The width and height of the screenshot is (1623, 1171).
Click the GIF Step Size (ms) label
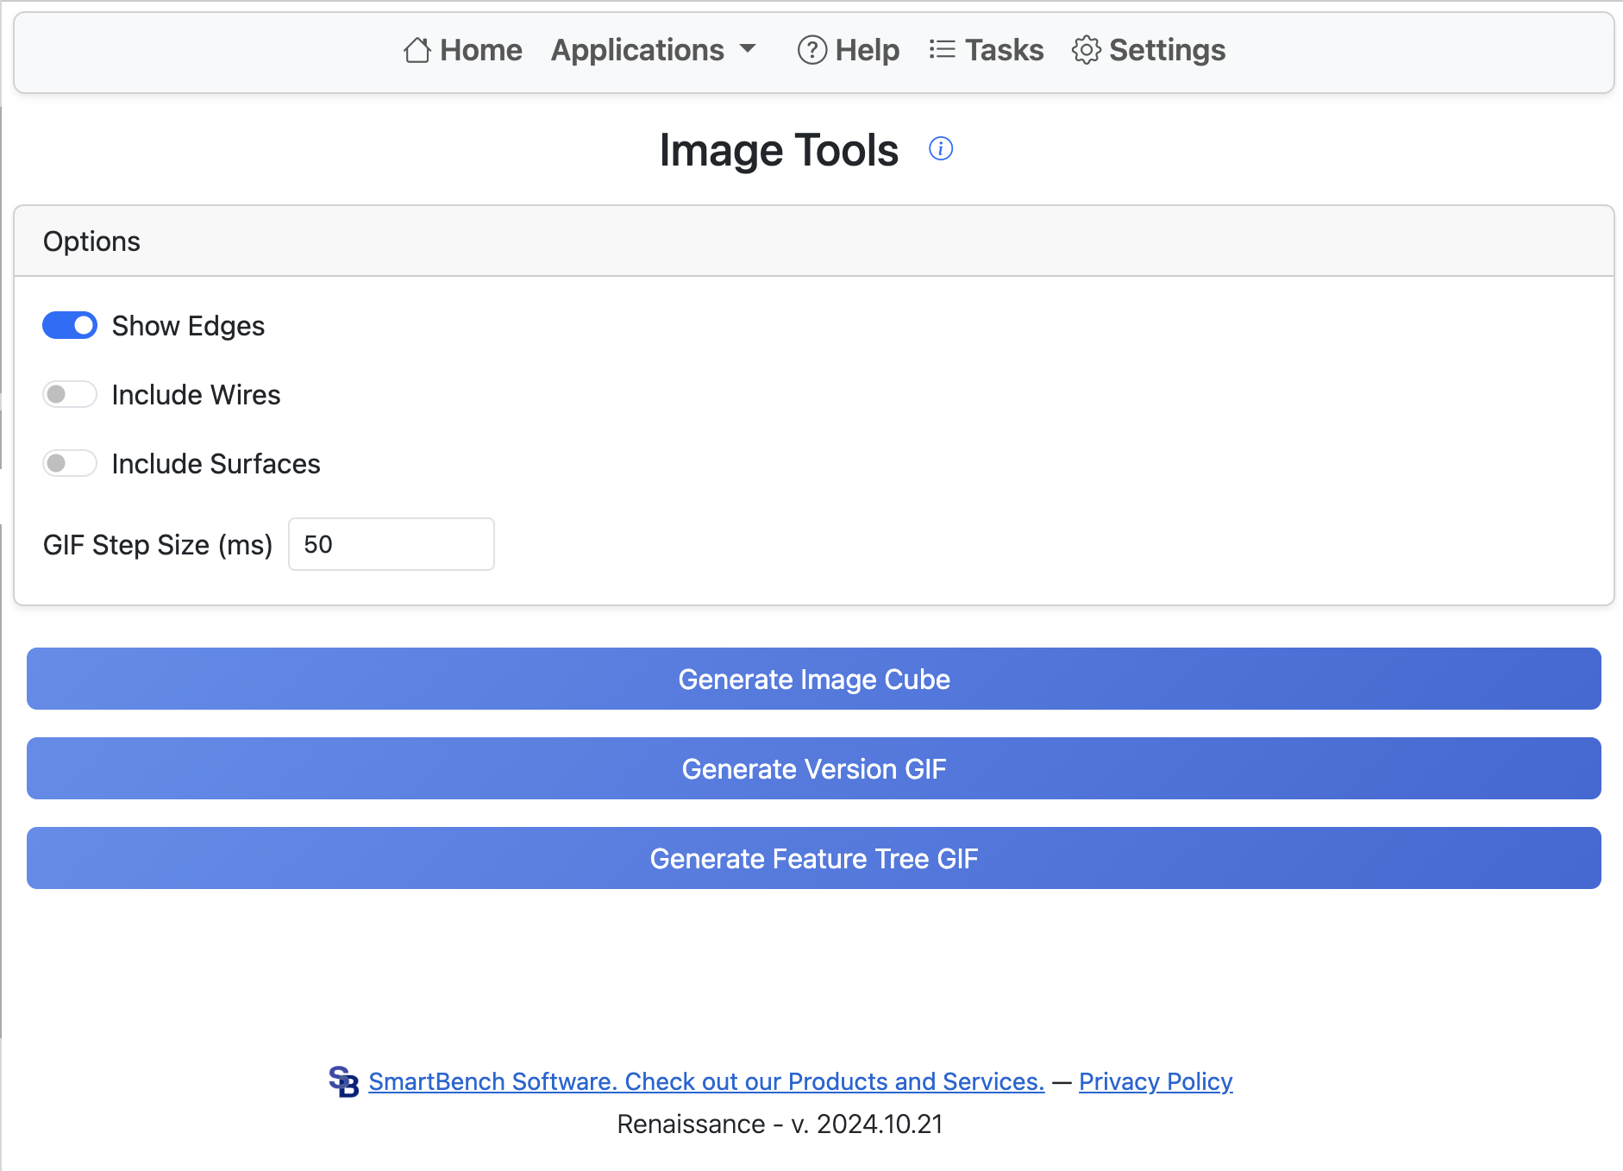(158, 545)
